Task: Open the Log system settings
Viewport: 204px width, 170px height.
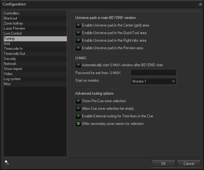Action: pos(12,79)
